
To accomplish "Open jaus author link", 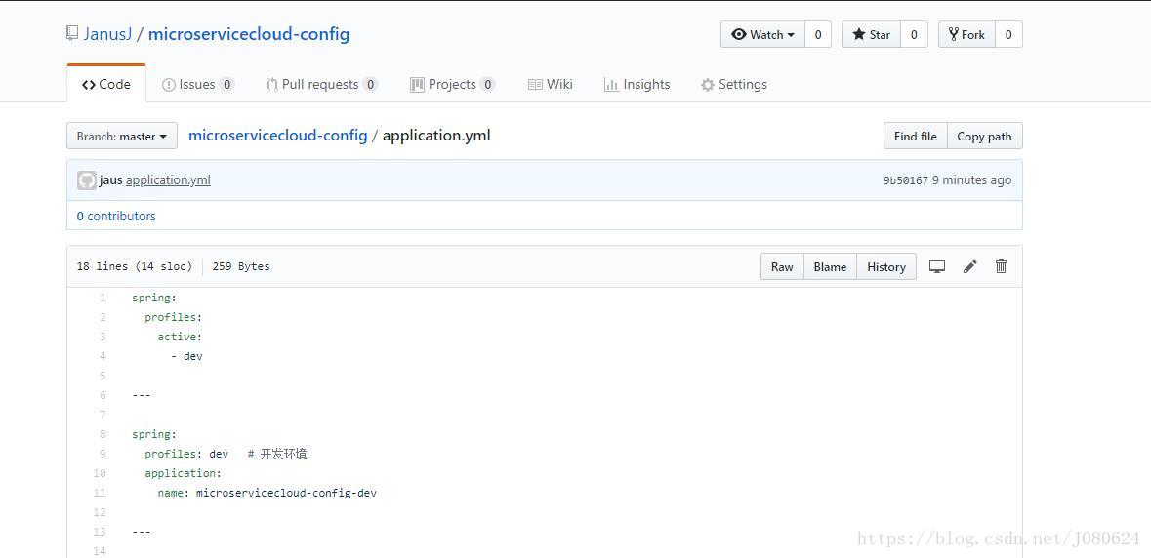I will coord(111,180).
